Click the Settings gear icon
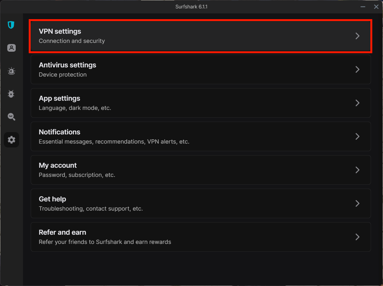 11,140
